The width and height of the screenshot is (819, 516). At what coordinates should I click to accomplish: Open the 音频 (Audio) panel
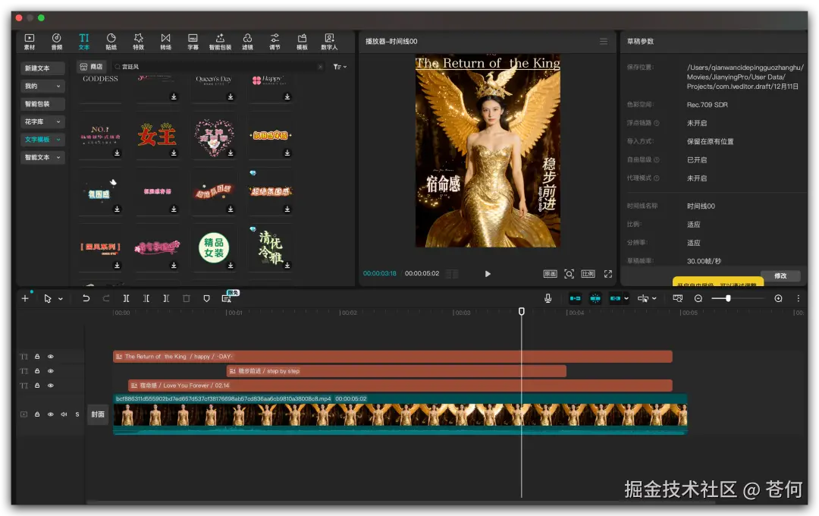[57, 41]
